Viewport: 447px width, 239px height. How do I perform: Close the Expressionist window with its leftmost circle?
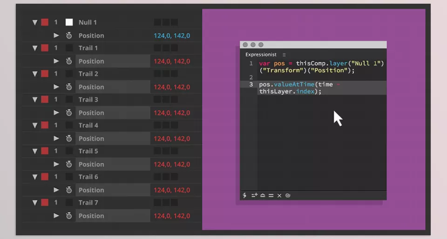[245, 45]
